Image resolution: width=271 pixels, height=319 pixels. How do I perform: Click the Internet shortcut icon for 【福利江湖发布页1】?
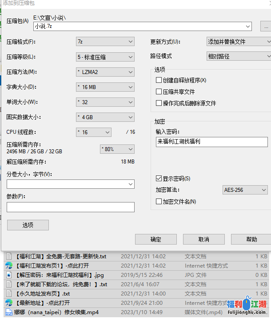(8, 266)
